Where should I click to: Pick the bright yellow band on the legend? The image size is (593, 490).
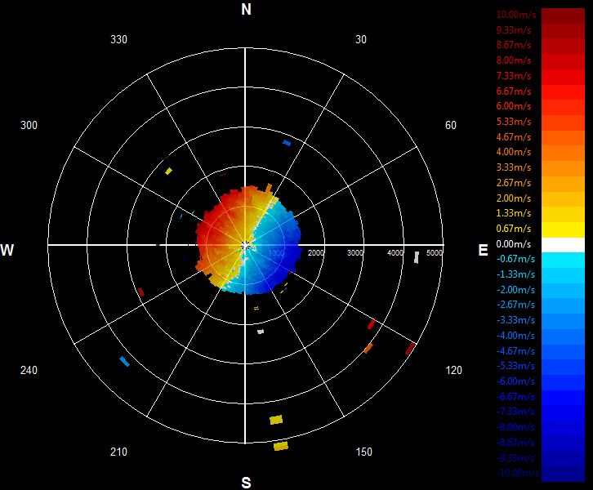[563, 230]
